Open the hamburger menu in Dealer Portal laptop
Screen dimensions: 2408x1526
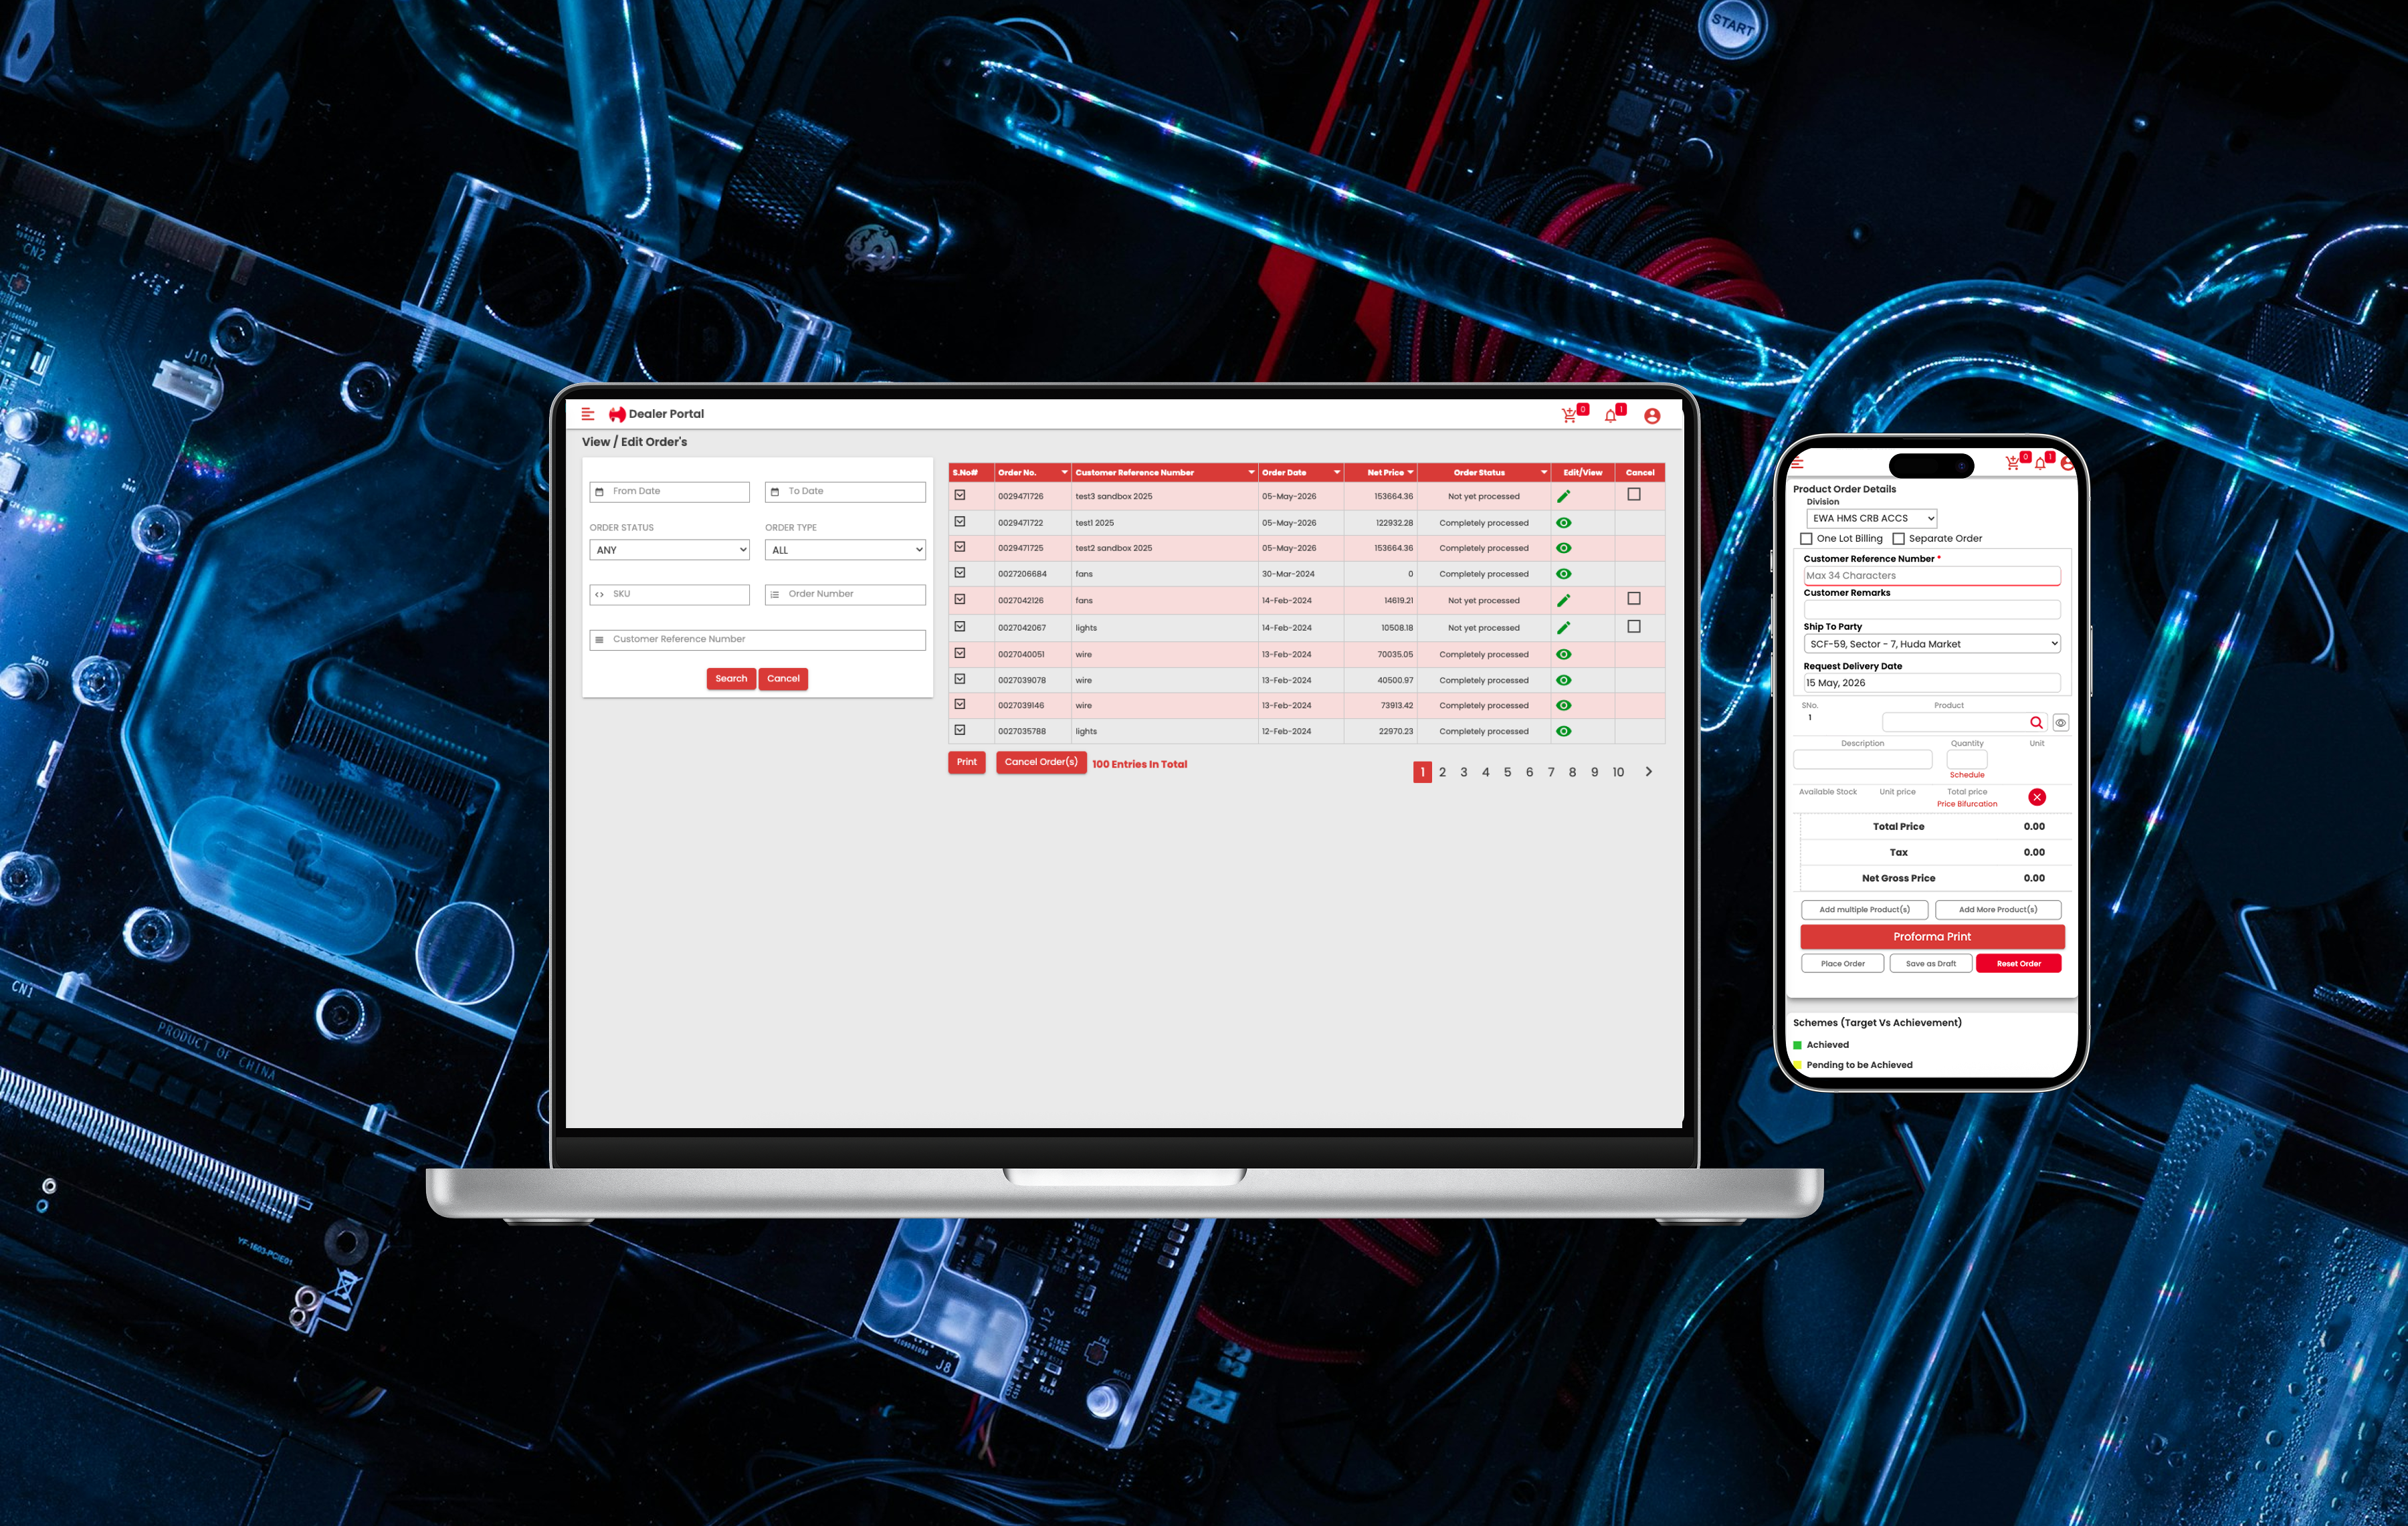pyautogui.click(x=588, y=414)
